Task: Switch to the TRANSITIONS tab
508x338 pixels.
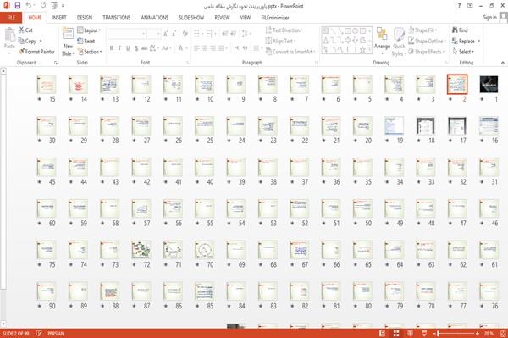Action: pos(117,18)
